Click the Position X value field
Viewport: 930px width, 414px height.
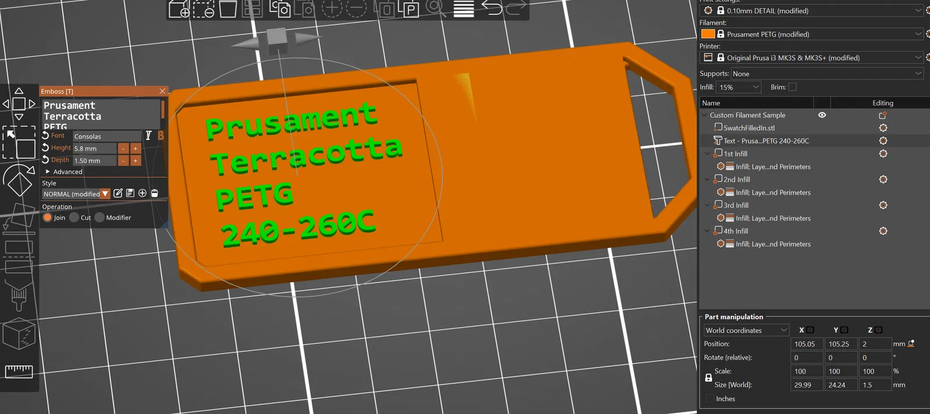click(x=807, y=344)
